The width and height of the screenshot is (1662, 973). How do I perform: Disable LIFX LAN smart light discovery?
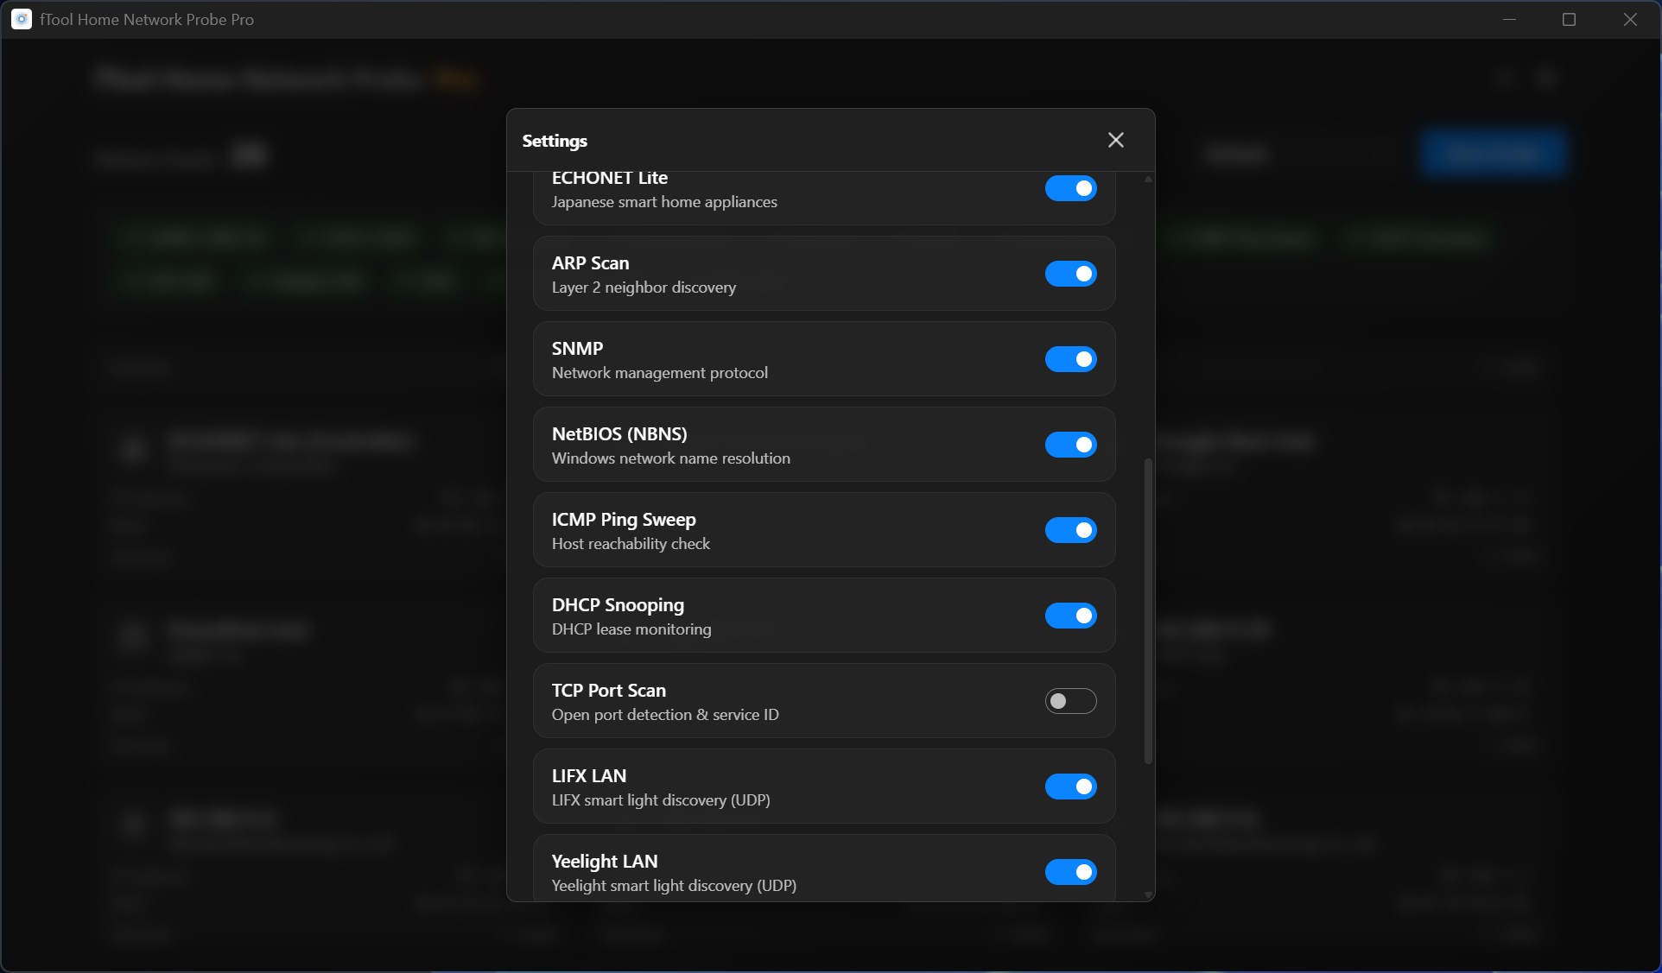(x=1070, y=787)
